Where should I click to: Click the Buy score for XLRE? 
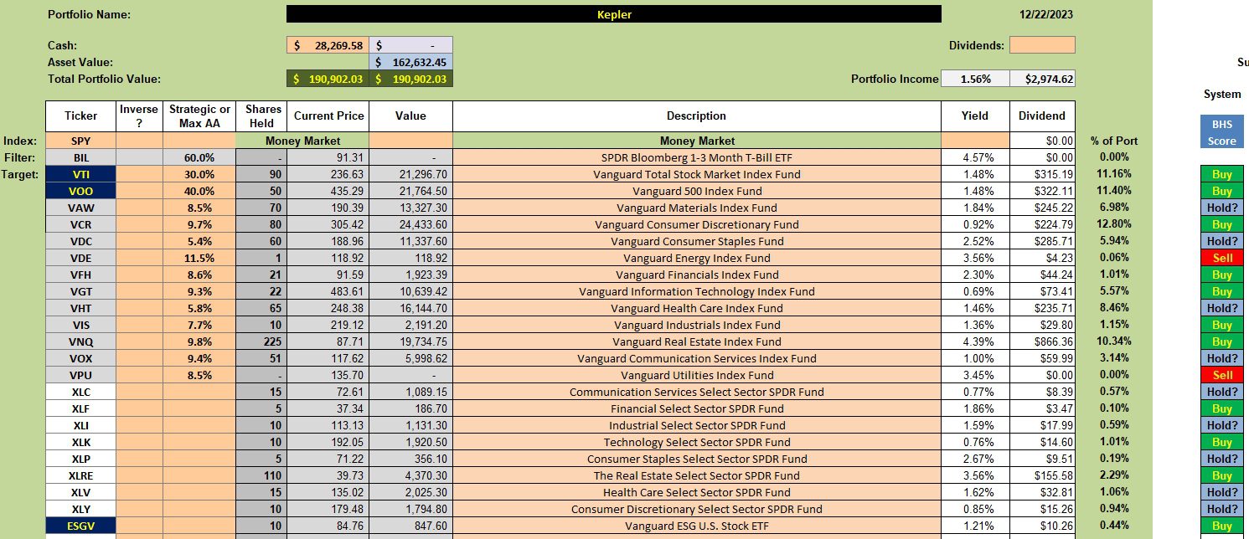[x=1221, y=475]
